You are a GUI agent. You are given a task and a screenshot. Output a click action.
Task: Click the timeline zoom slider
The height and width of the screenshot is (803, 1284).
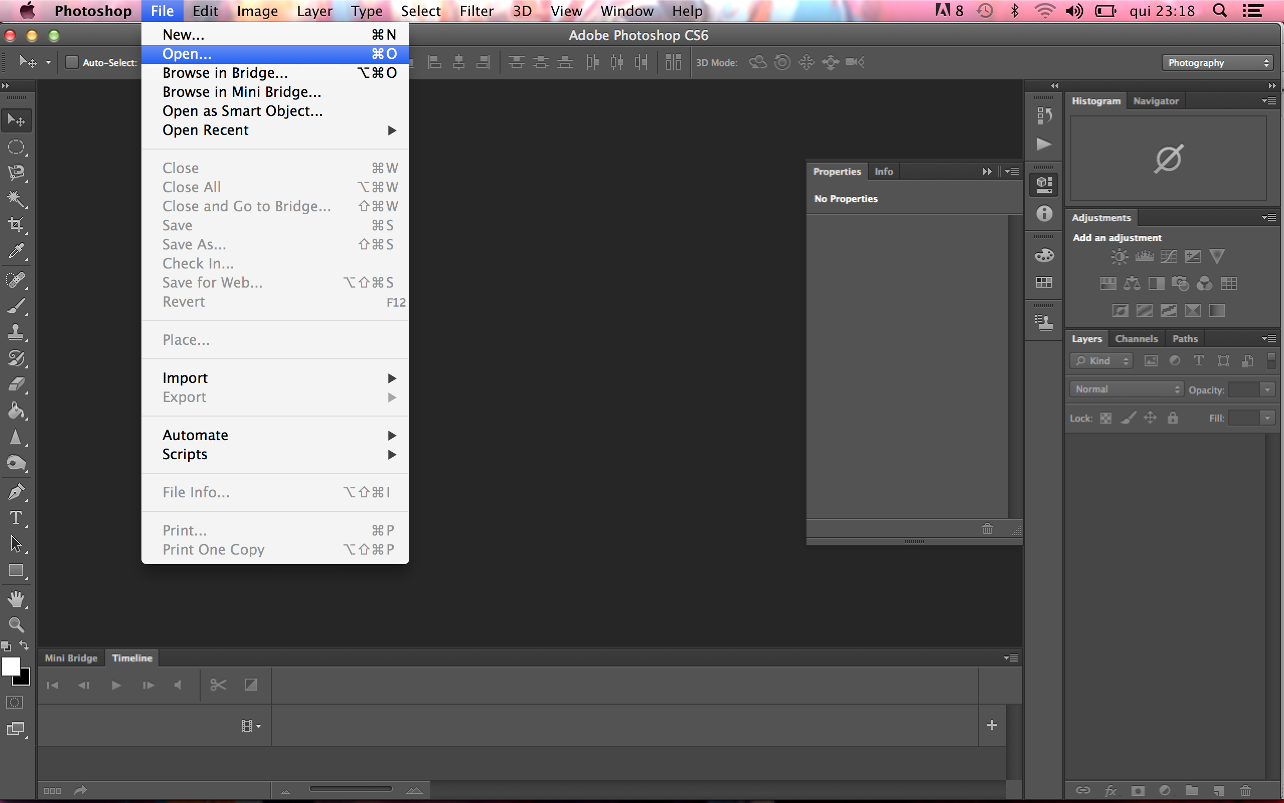[x=351, y=789]
